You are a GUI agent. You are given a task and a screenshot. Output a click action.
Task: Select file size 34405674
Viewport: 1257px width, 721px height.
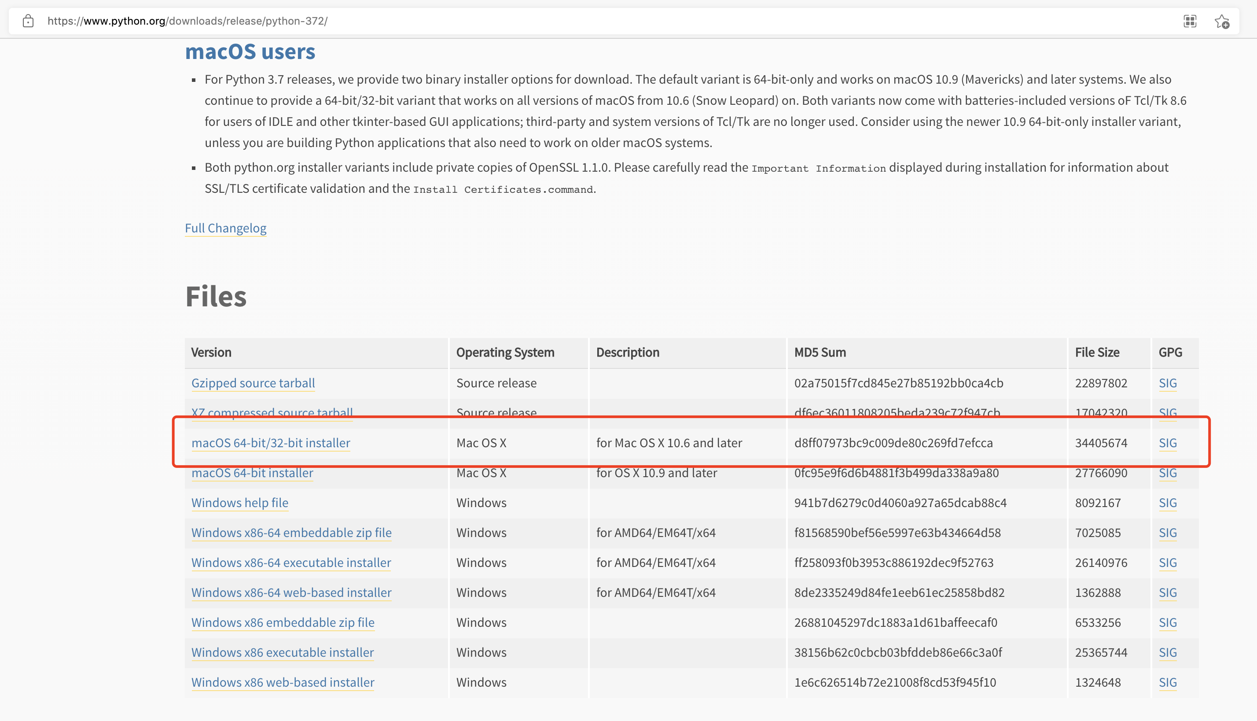tap(1101, 443)
